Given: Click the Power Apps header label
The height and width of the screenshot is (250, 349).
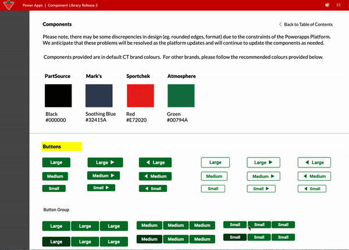Looking at the screenshot, I should (x=33, y=5).
